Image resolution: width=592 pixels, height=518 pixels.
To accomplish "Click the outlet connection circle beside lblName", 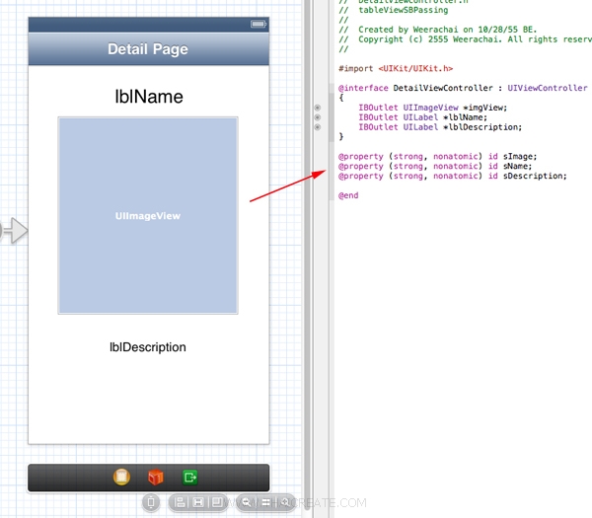I will click(x=318, y=117).
